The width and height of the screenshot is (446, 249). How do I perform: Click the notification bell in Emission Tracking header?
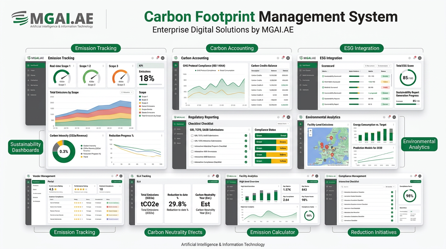coord(158,58)
